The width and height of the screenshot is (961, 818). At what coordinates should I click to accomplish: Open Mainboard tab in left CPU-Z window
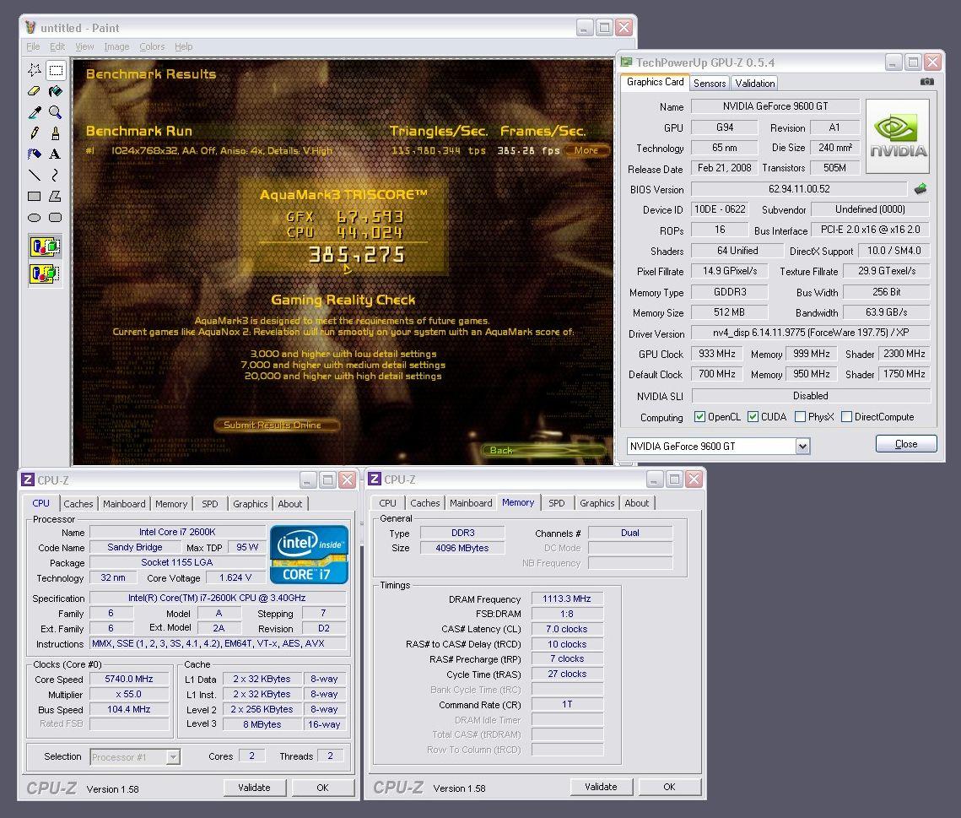124,504
